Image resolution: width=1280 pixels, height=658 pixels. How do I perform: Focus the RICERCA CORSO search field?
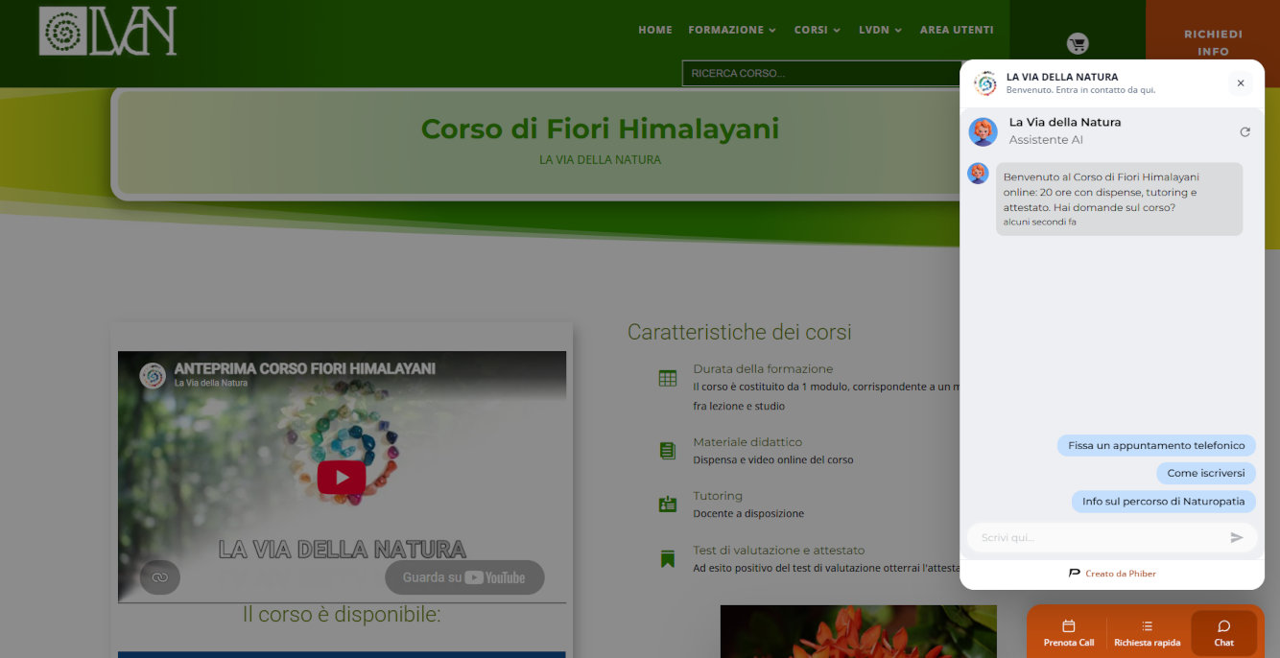click(822, 73)
